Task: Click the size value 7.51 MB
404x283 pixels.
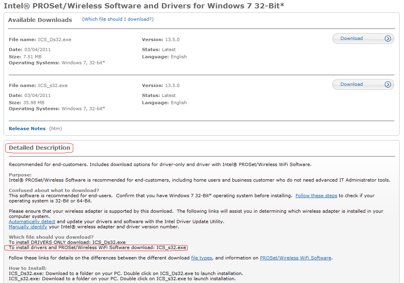Action: tap(32, 57)
